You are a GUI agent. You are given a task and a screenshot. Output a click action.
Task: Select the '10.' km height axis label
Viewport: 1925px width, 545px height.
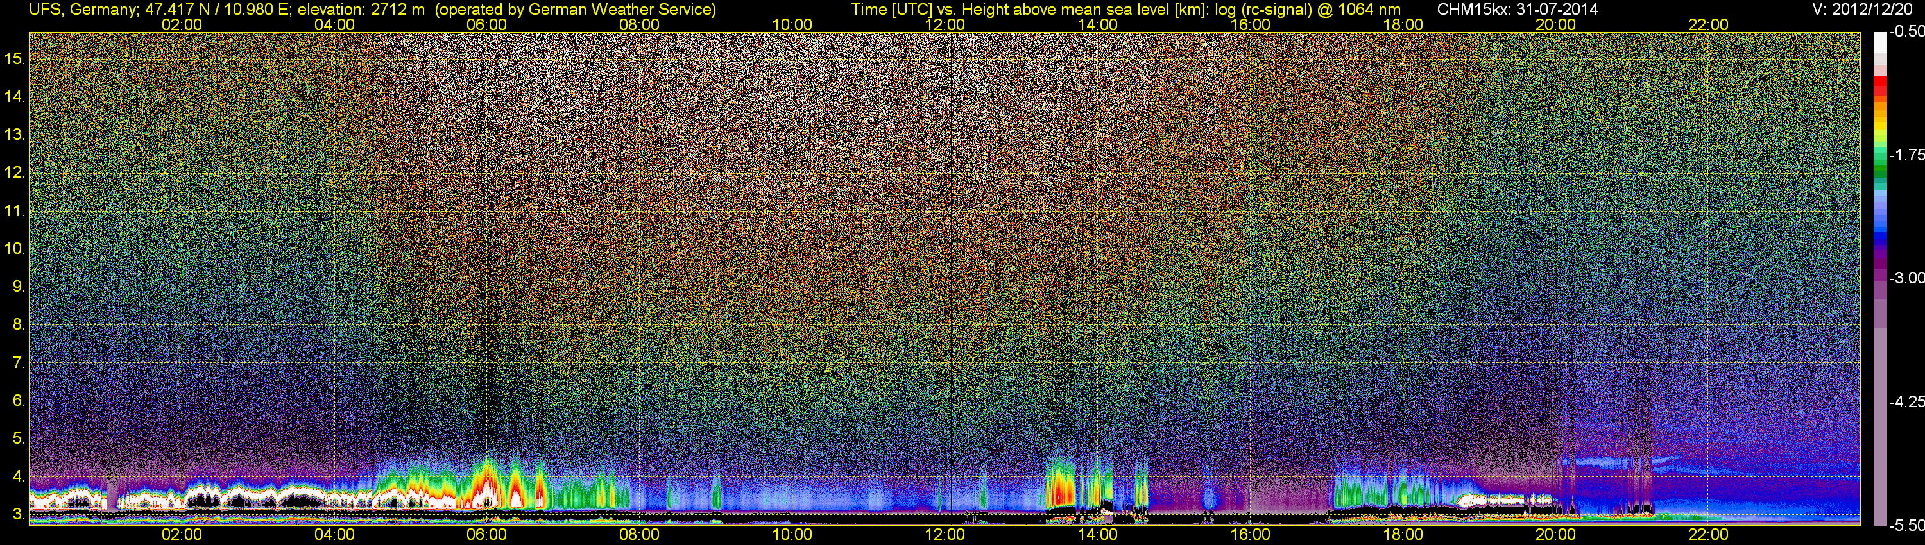pos(15,249)
